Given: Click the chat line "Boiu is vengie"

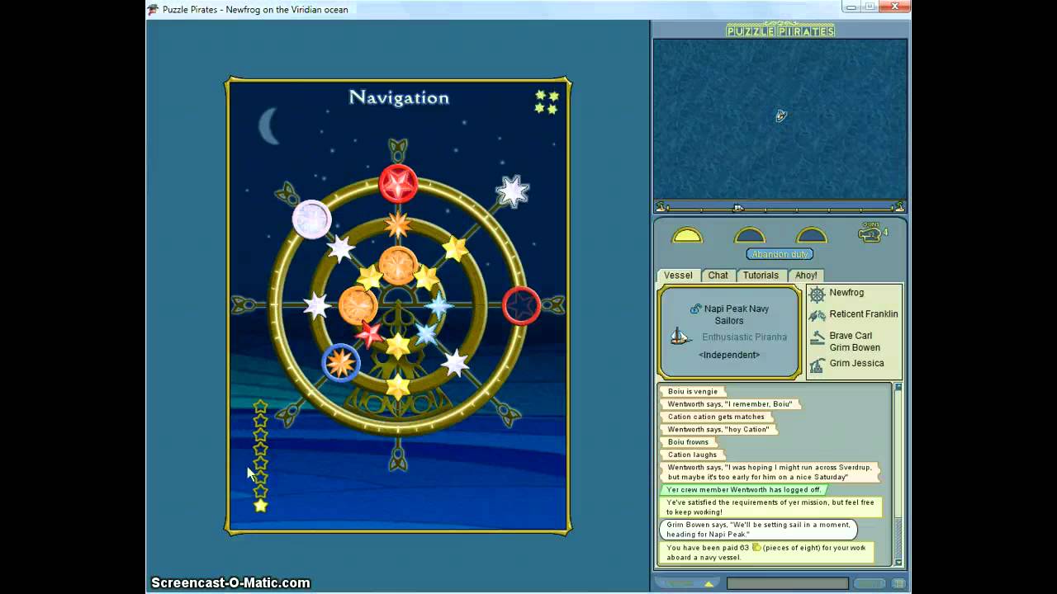Looking at the screenshot, I should pos(693,392).
